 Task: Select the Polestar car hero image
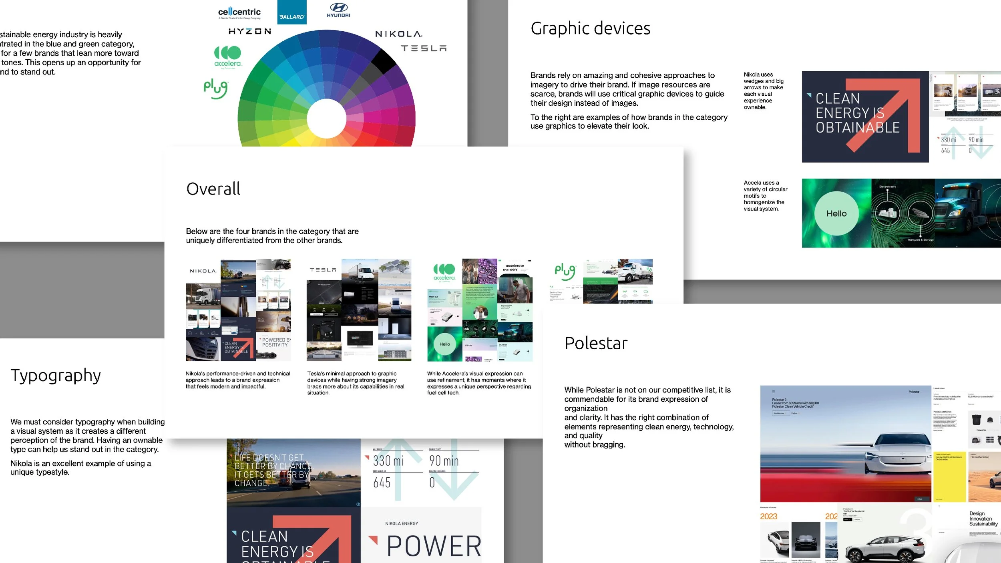[845, 444]
